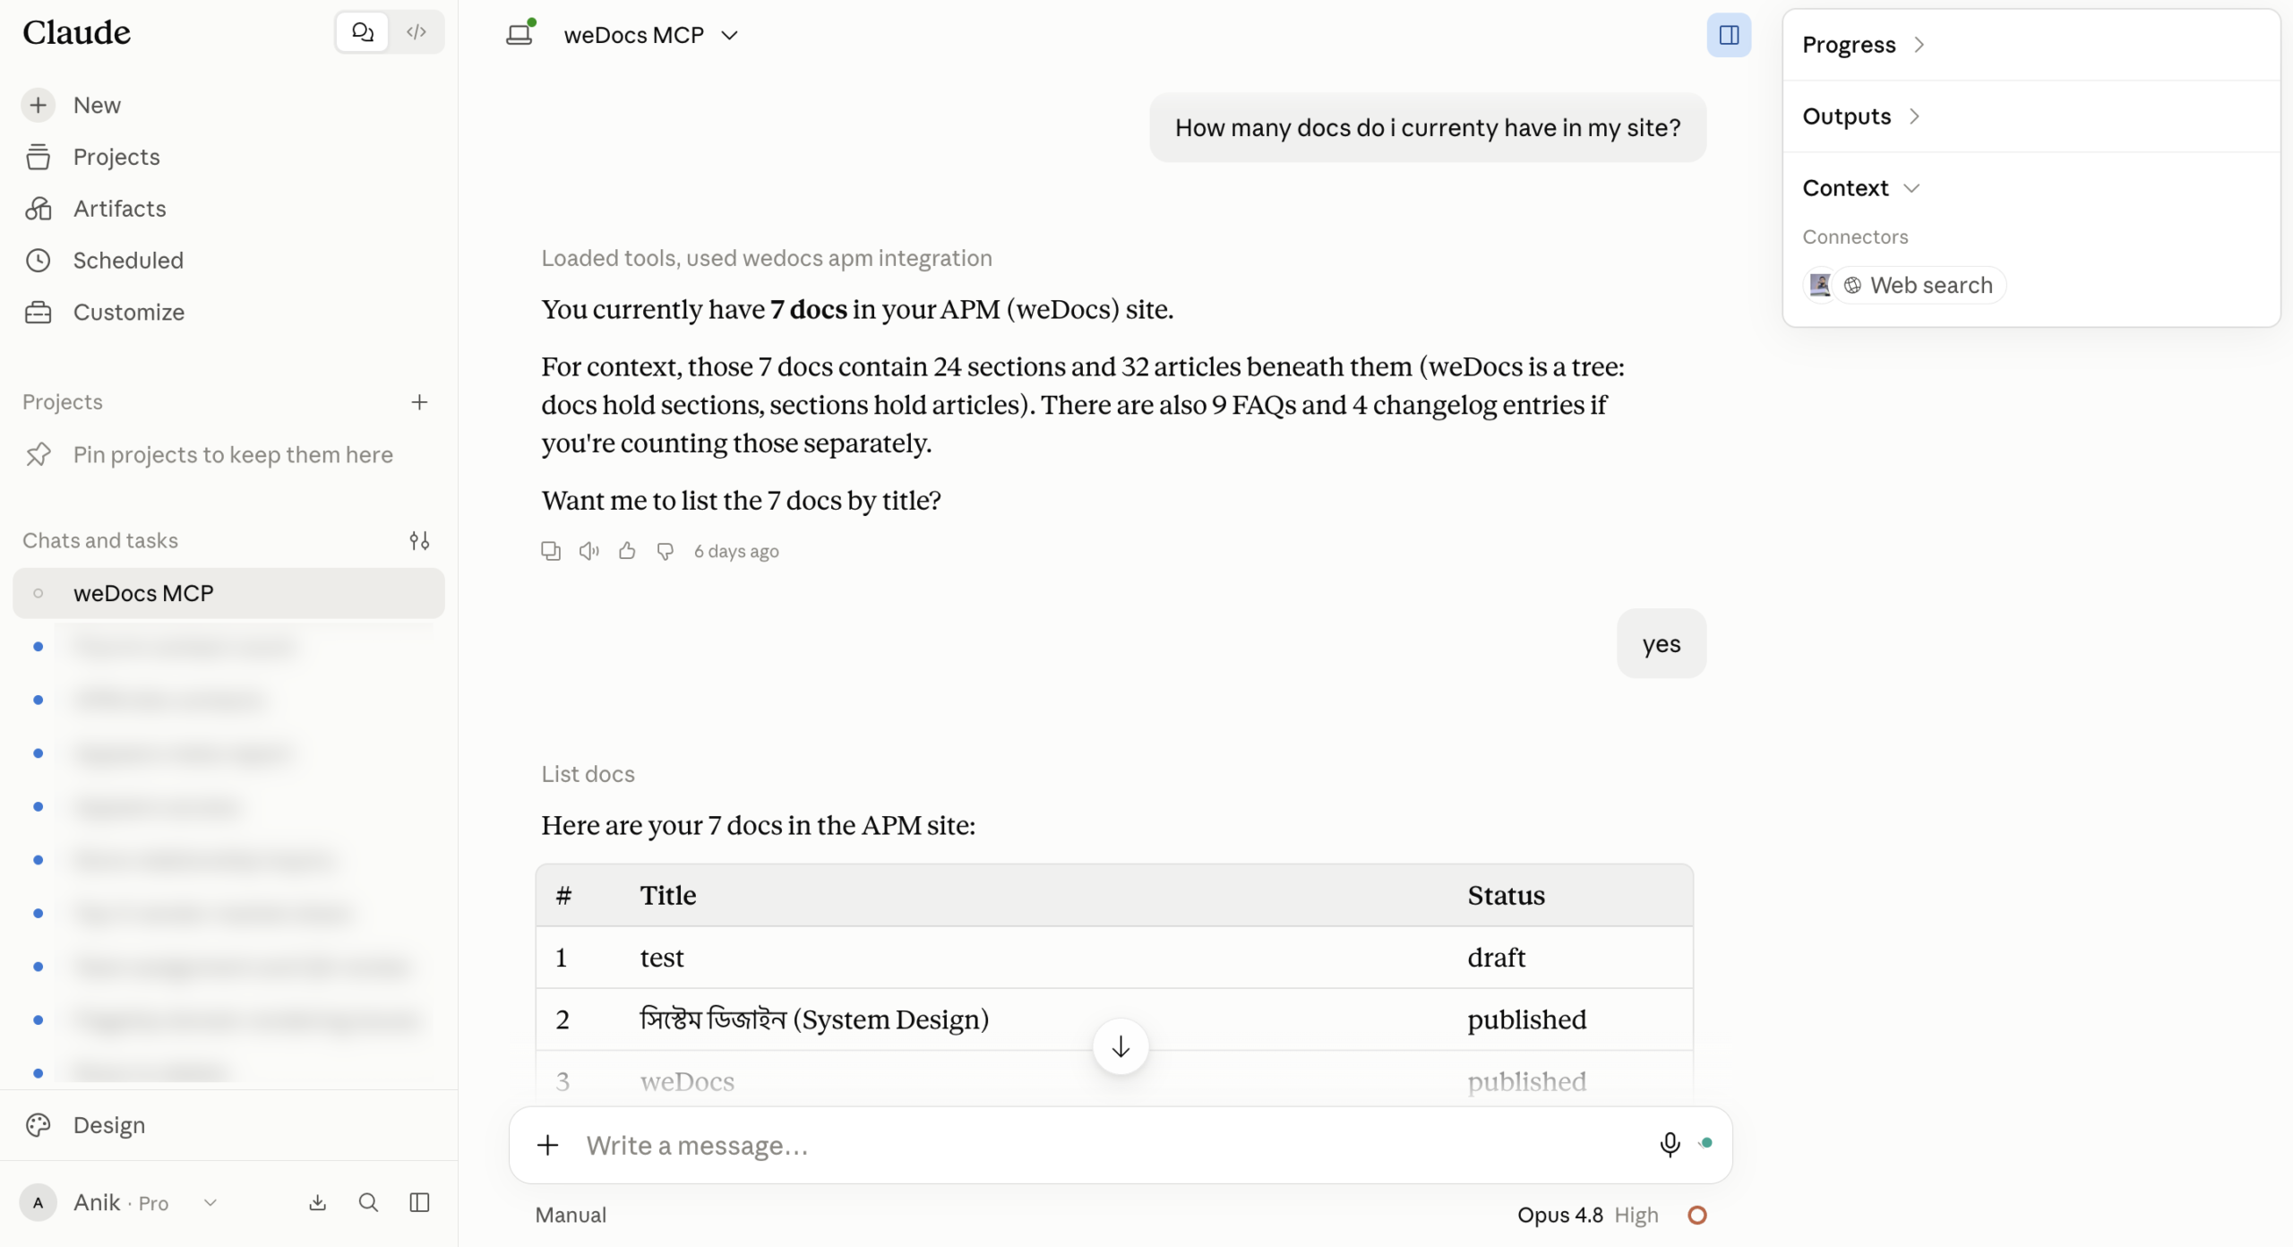This screenshot has height=1247, width=2293.
Task: Click the Claude logo
Action: [76, 32]
